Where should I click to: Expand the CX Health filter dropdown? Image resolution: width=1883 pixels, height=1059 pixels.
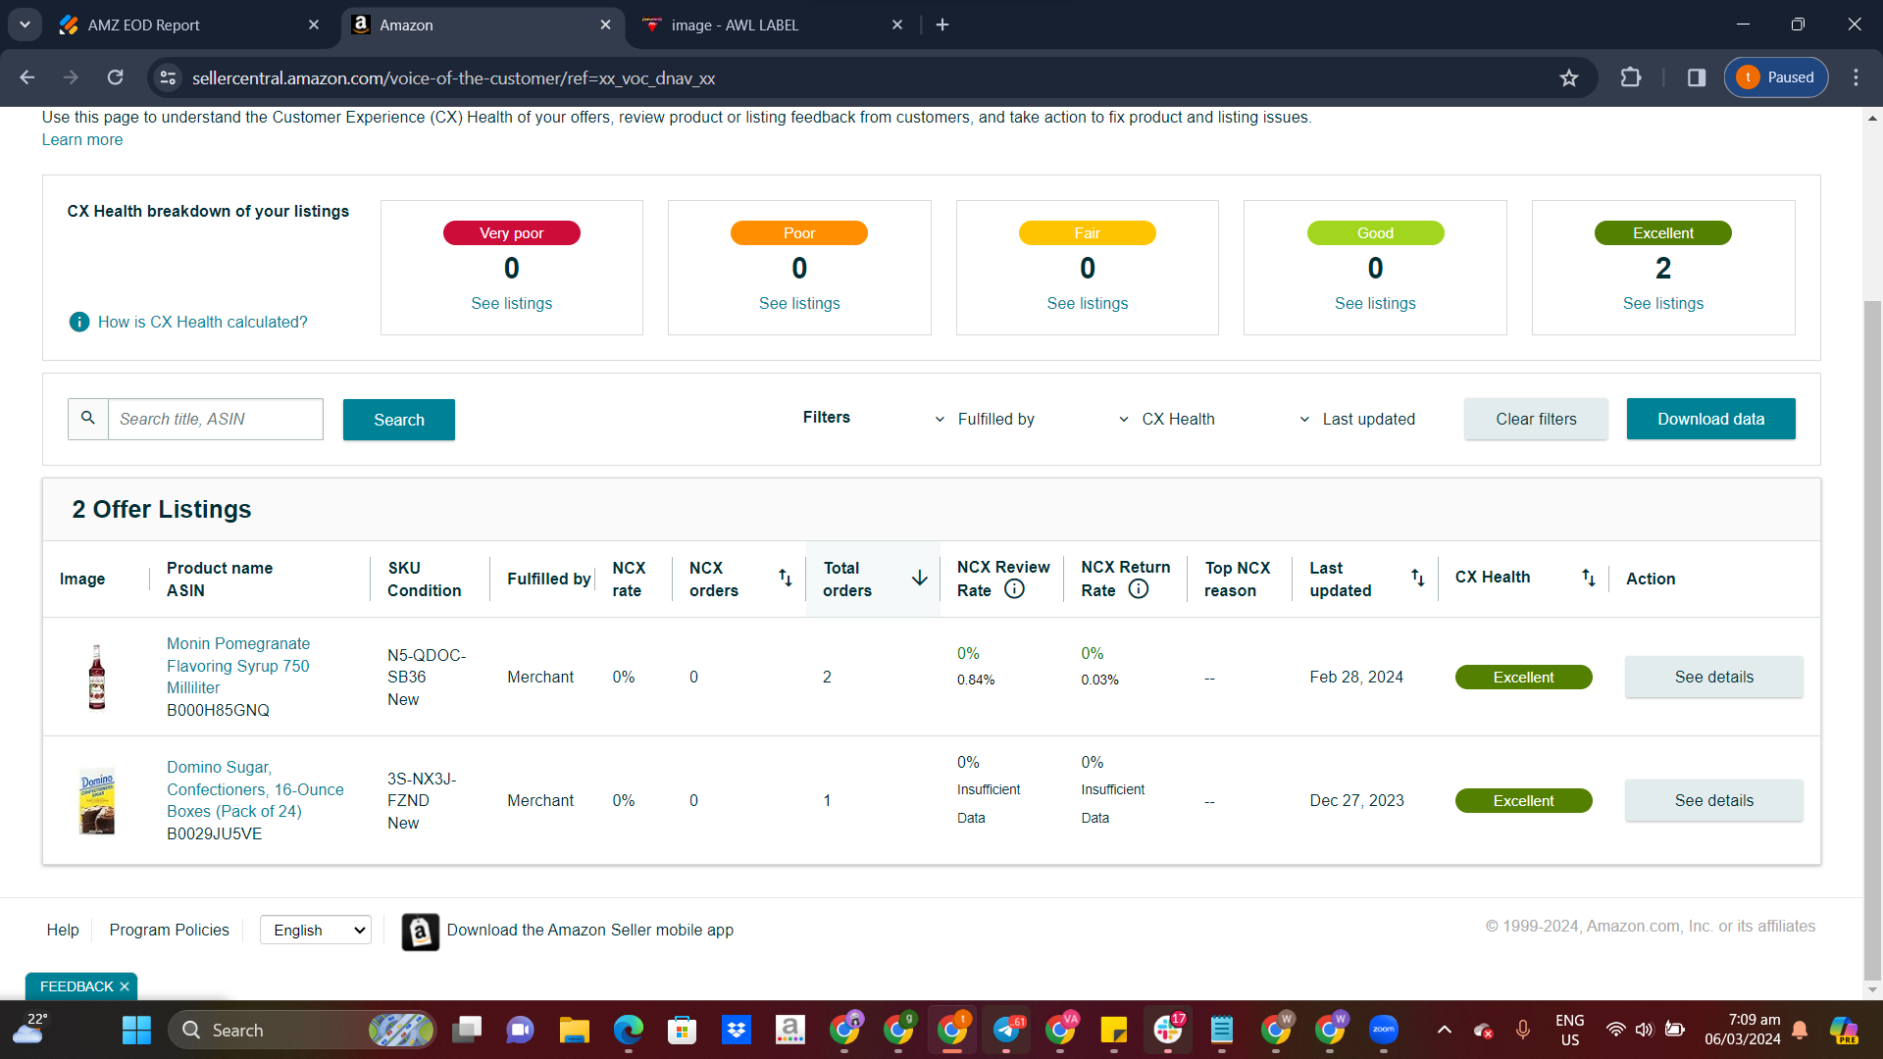(1166, 420)
